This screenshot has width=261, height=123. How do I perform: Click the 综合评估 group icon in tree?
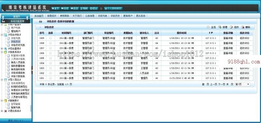(x=6, y=35)
